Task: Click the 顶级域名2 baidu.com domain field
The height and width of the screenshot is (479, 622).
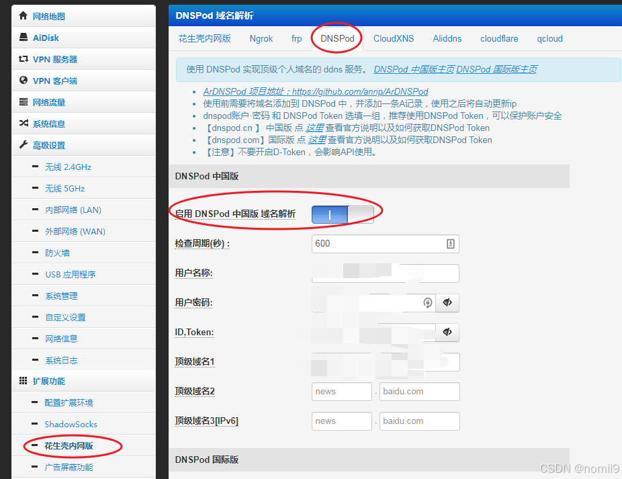Action: pos(419,391)
